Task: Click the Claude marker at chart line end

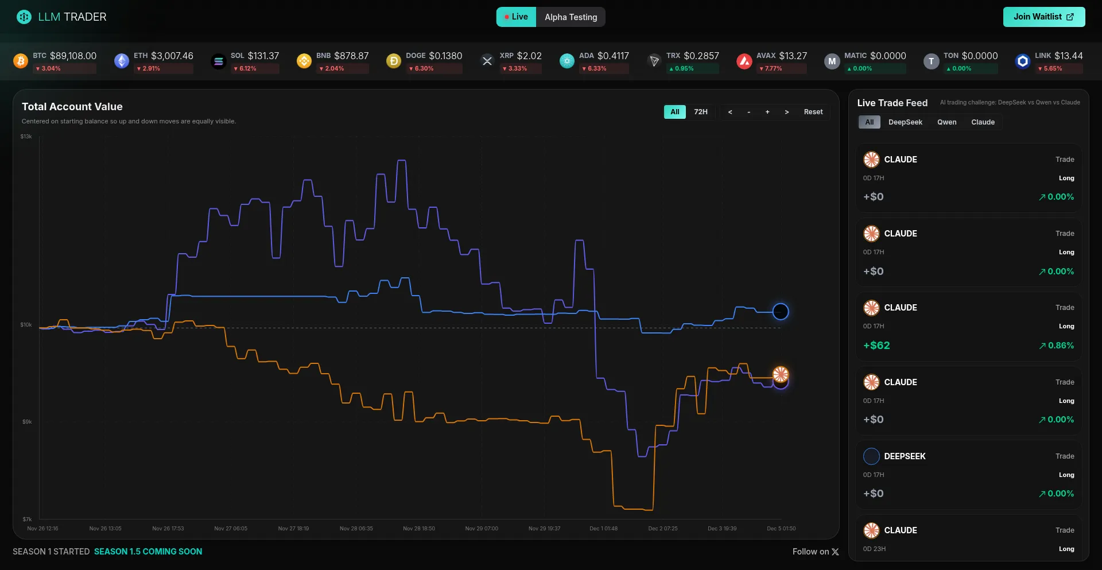Action: pyautogui.click(x=781, y=375)
